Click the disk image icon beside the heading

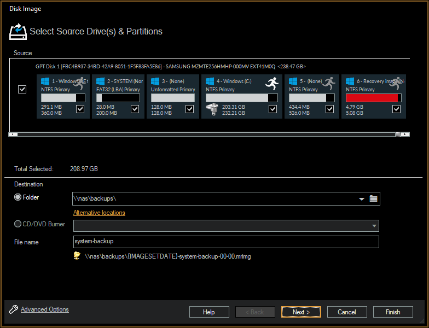click(19, 31)
